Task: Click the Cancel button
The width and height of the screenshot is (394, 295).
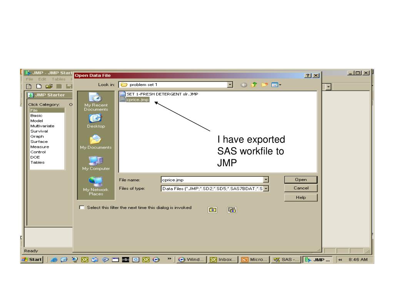Action: tap(301, 188)
